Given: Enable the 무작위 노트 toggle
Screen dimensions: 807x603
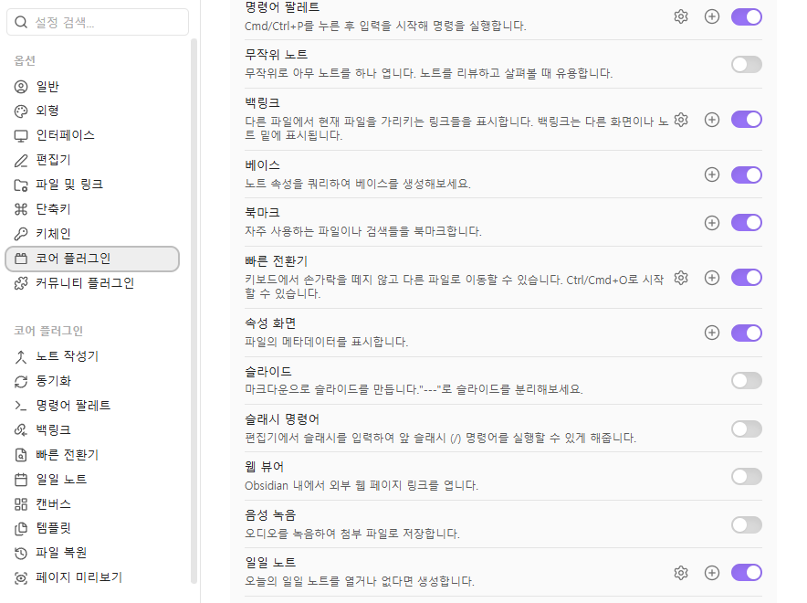Looking at the screenshot, I should [x=746, y=64].
